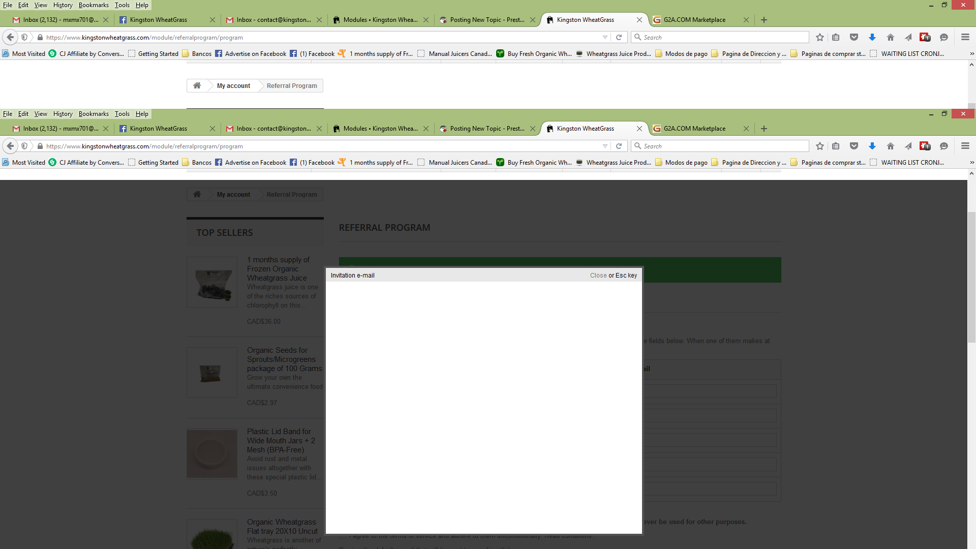
Task: Click Plastic Lid Band product thumbnail
Action: point(212,454)
